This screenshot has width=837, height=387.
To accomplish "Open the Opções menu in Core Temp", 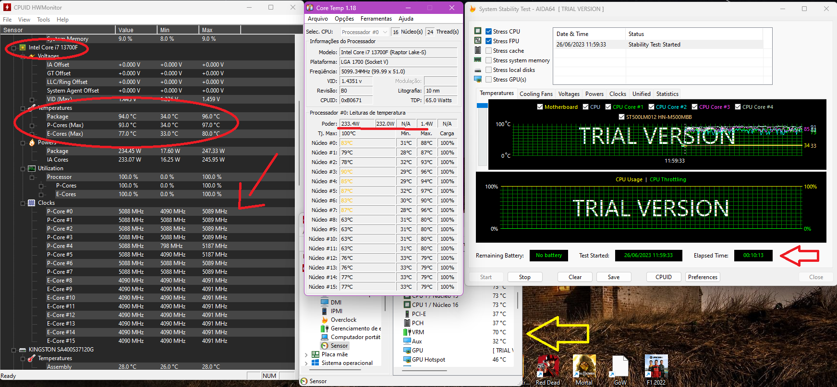I will [x=344, y=19].
